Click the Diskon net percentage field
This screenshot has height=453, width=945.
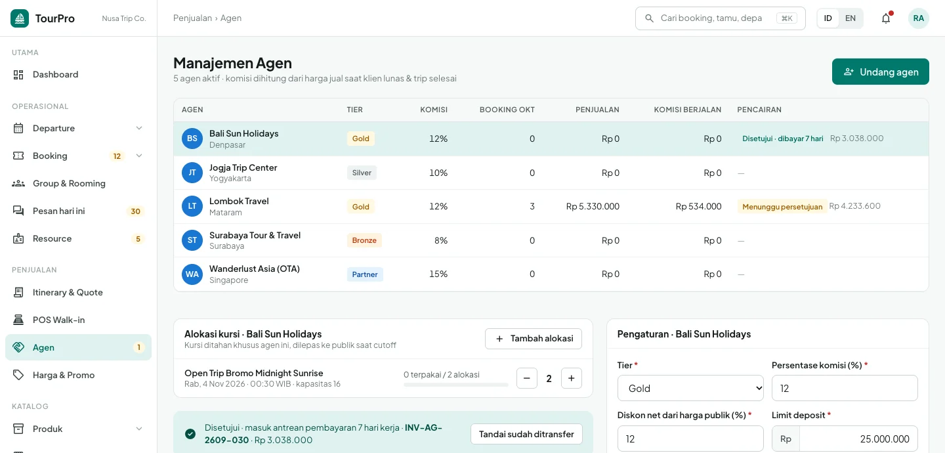tap(690, 439)
